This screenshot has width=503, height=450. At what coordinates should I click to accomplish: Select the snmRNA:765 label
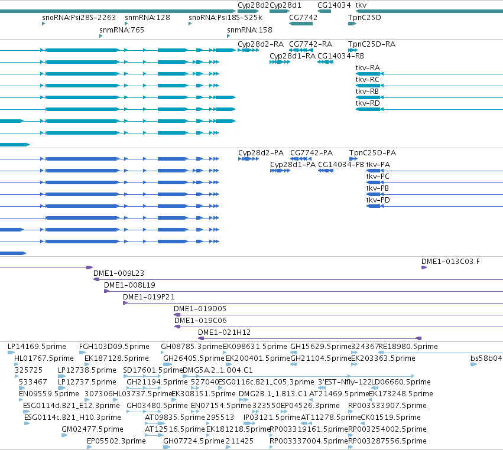122,30
